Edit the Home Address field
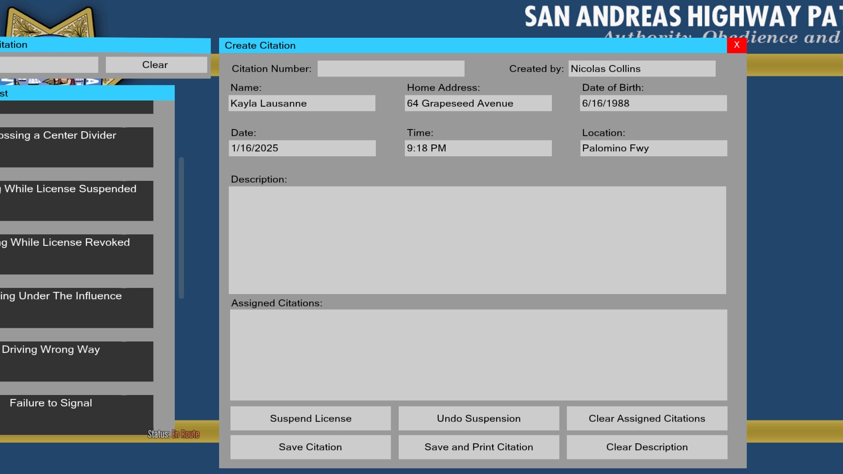Screen dimensions: 843x474 point(478,104)
